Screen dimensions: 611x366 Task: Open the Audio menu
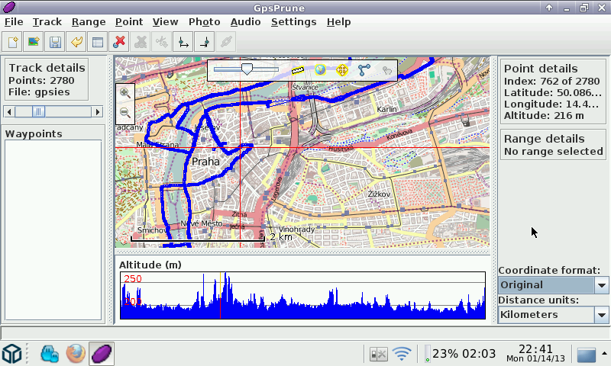[x=245, y=22]
